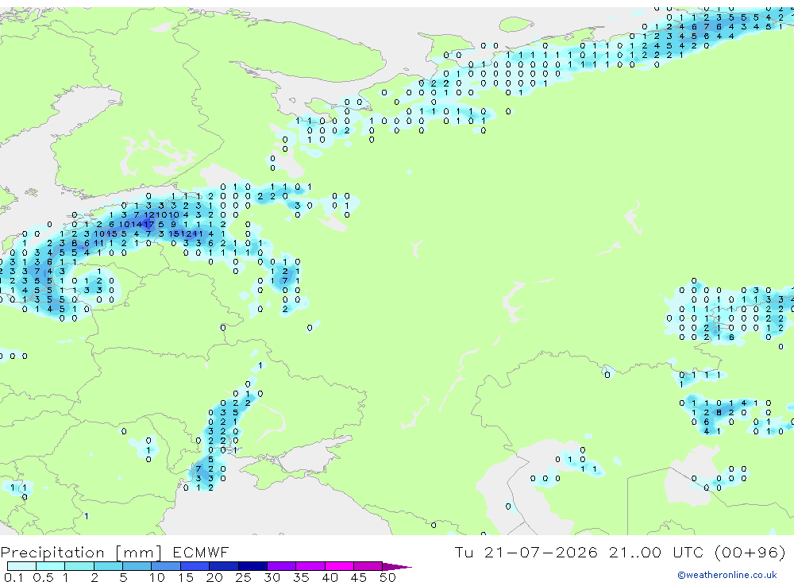This screenshot has height=582, width=794.
Task: Click the legend label "10"
Action: point(156,577)
